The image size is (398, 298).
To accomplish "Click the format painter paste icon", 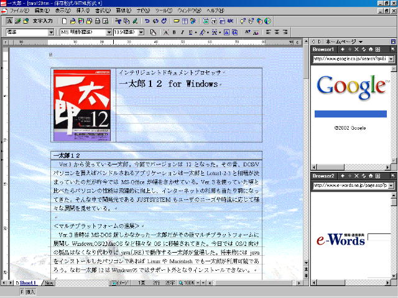I will coord(153,32).
